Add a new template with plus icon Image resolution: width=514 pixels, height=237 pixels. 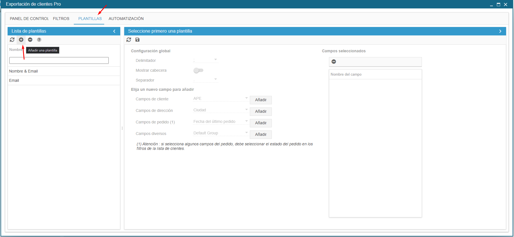21,40
